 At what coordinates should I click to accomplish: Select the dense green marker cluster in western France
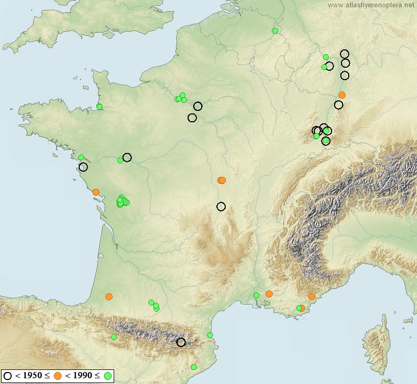click(122, 201)
